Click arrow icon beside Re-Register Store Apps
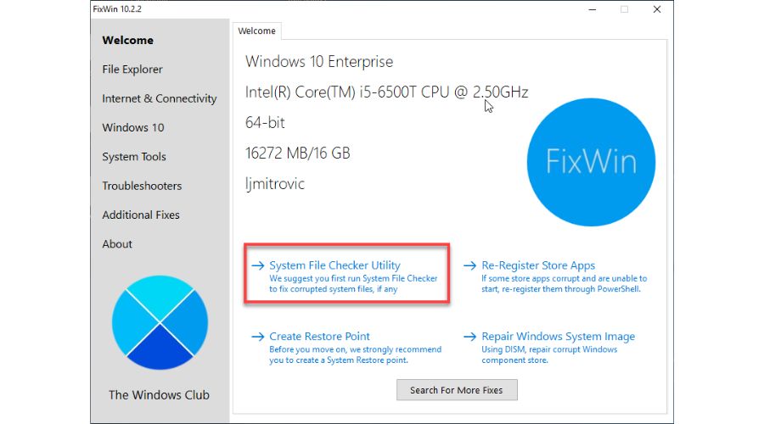The width and height of the screenshot is (764, 424). click(469, 265)
